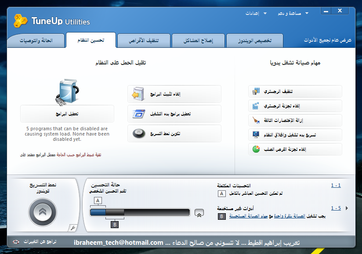Click the إلغاء تجزئة الرجستري button
The width and height of the screenshot is (362, 254).
(x=295, y=106)
